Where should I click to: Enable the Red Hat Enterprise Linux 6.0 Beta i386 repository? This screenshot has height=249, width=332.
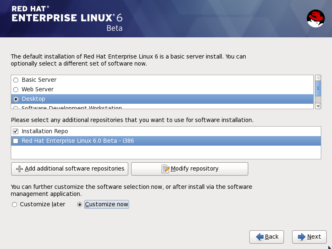(x=15, y=141)
